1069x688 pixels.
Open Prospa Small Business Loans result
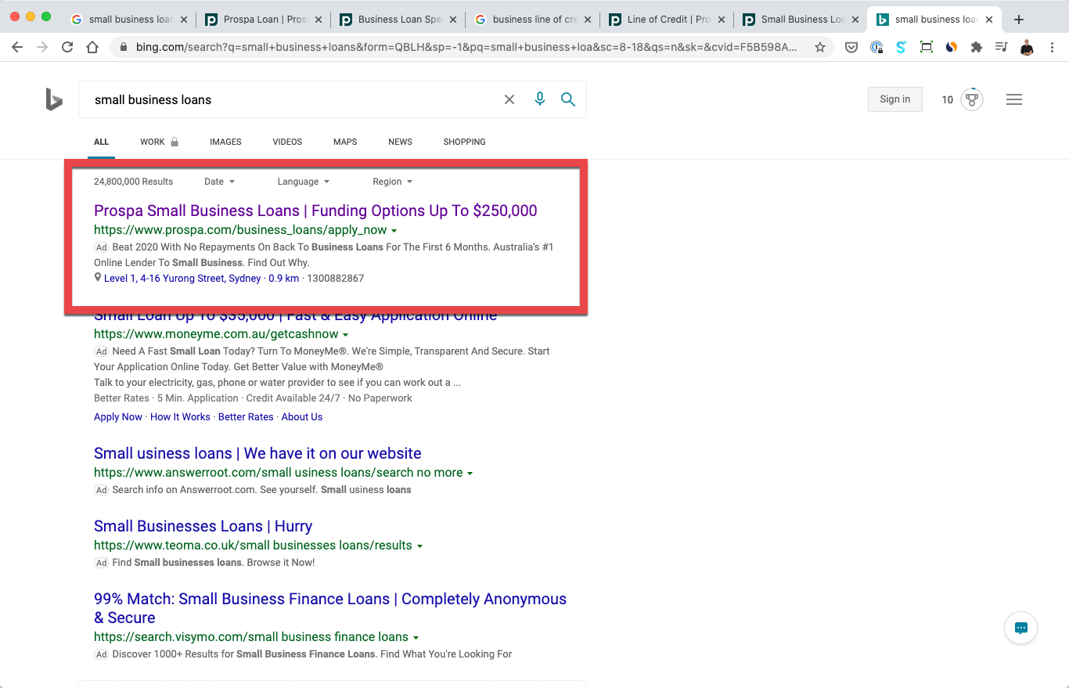pos(315,211)
